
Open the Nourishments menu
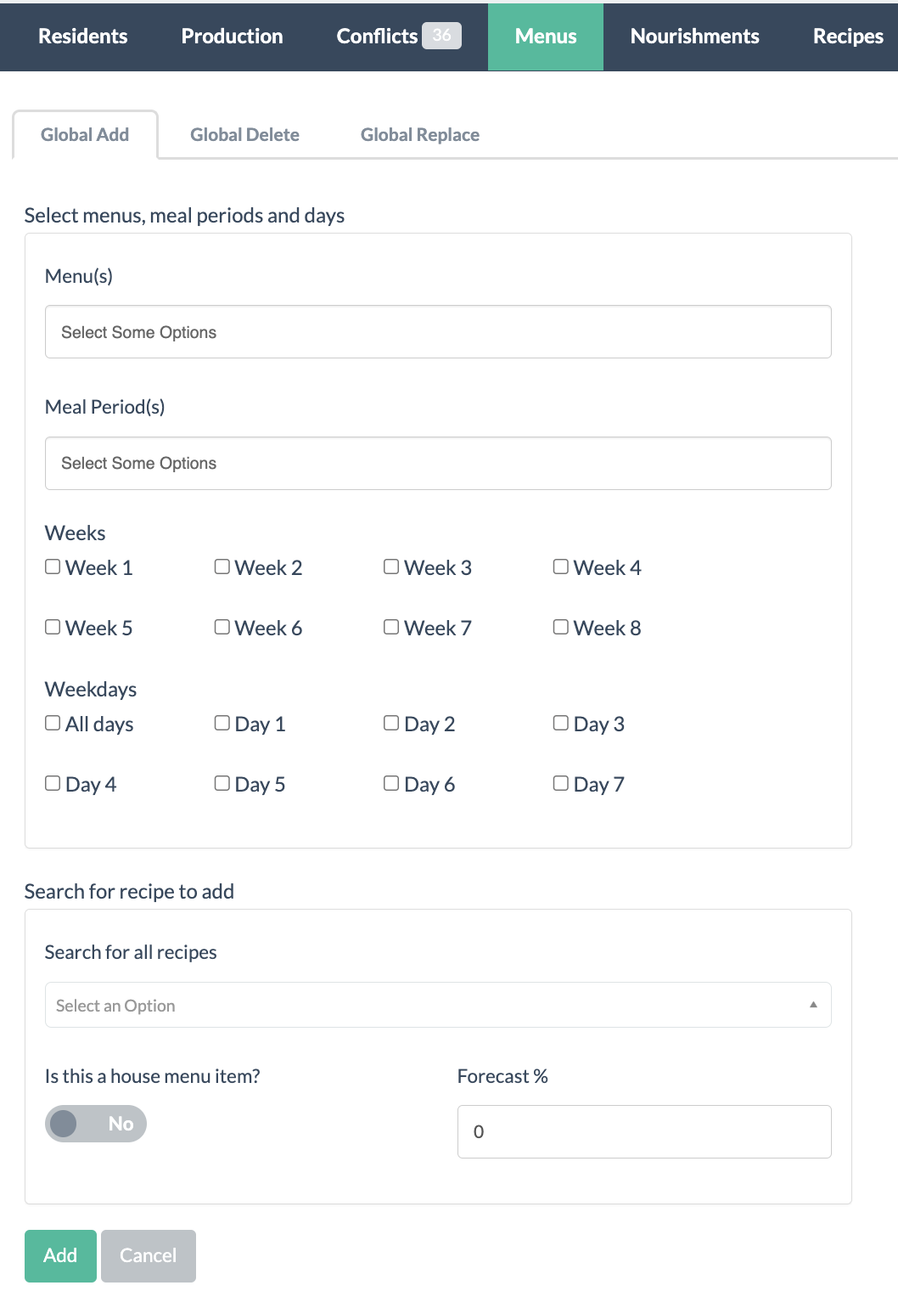click(694, 36)
